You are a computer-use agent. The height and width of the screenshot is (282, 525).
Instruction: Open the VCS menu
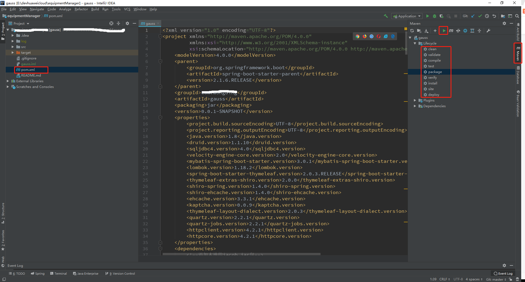(x=127, y=9)
